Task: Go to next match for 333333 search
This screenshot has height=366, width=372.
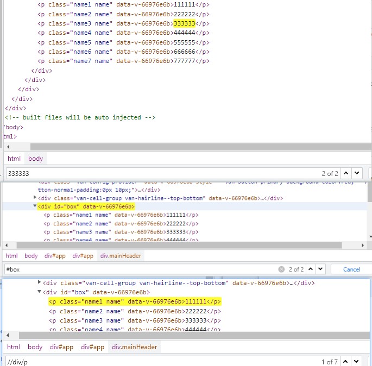Action: pyautogui.click(x=357, y=173)
